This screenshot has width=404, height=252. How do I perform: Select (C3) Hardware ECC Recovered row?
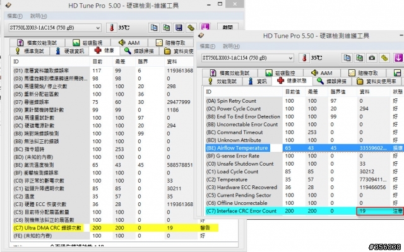pos(304,187)
